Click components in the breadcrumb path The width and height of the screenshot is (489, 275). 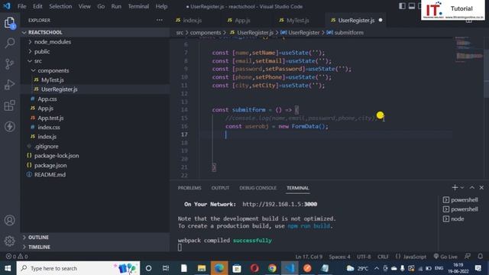[206, 32]
